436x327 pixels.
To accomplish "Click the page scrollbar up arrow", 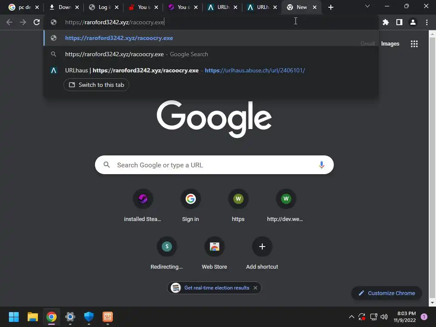I will pyautogui.click(x=432, y=34).
